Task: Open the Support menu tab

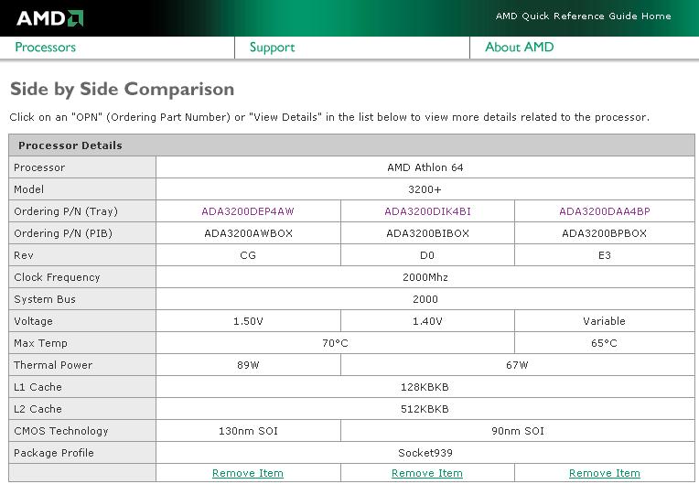Action: point(272,48)
